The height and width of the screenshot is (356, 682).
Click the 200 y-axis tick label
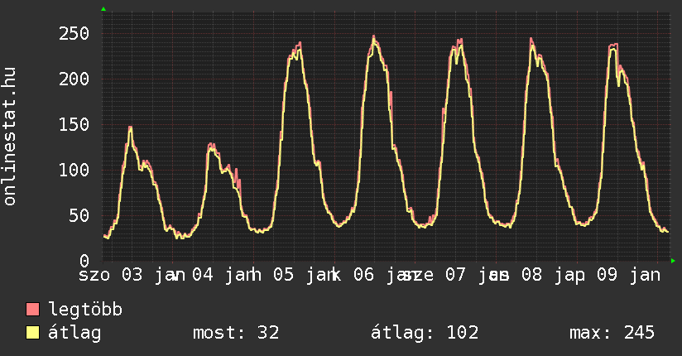coord(74,79)
